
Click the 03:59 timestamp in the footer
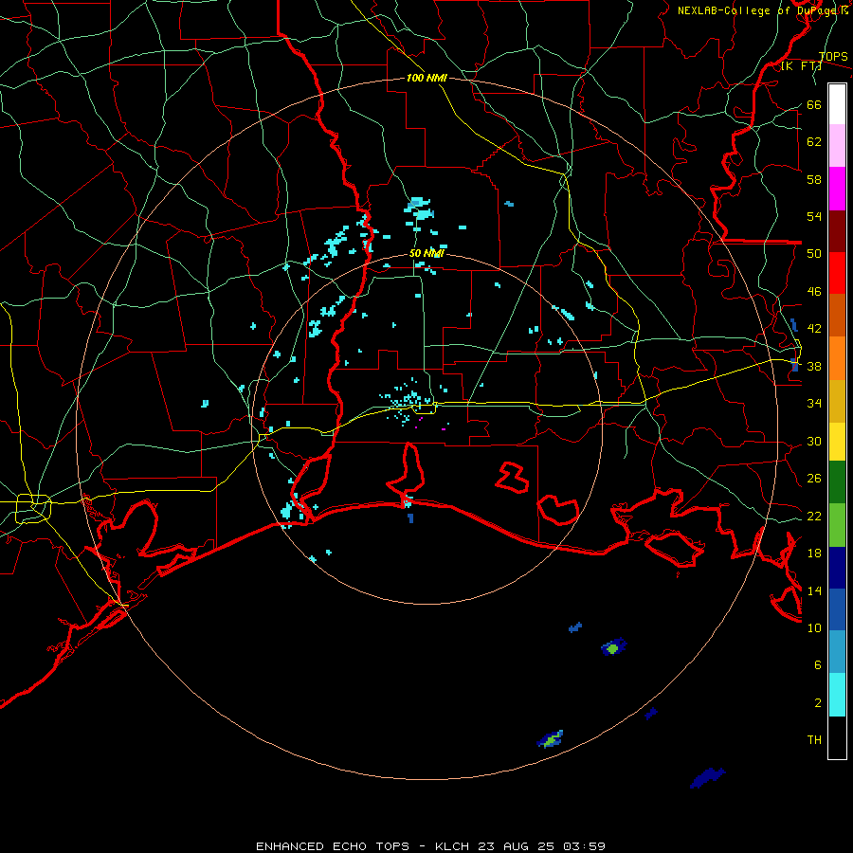tap(584, 846)
